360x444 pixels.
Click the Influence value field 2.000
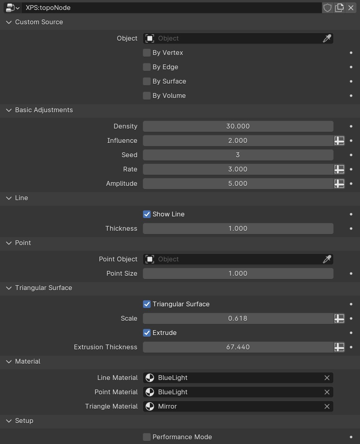pyautogui.click(x=238, y=140)
